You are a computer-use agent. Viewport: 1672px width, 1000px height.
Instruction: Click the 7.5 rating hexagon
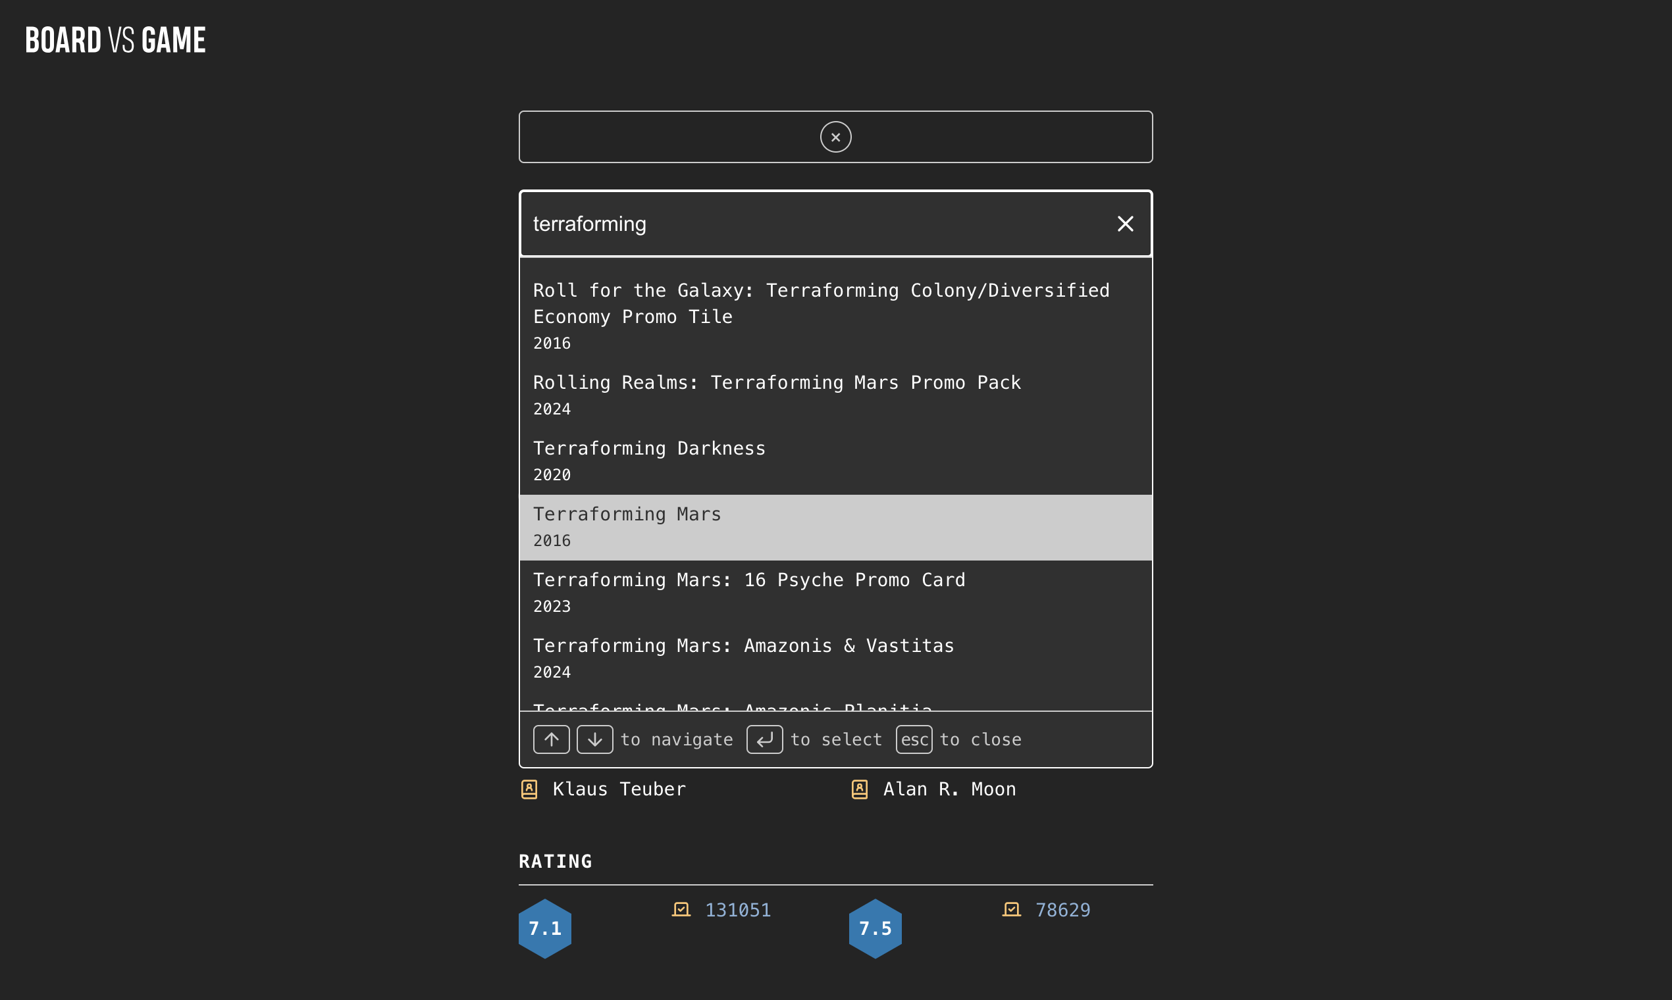[875, 928]
